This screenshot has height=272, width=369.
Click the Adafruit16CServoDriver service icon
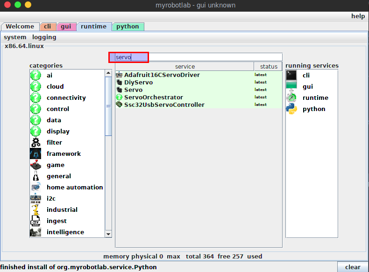119,75
